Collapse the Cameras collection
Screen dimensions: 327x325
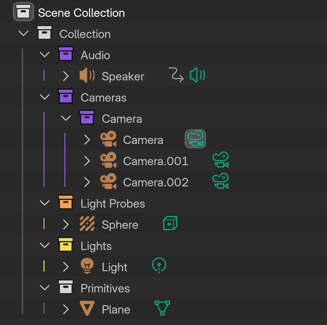tap(44, 97)
